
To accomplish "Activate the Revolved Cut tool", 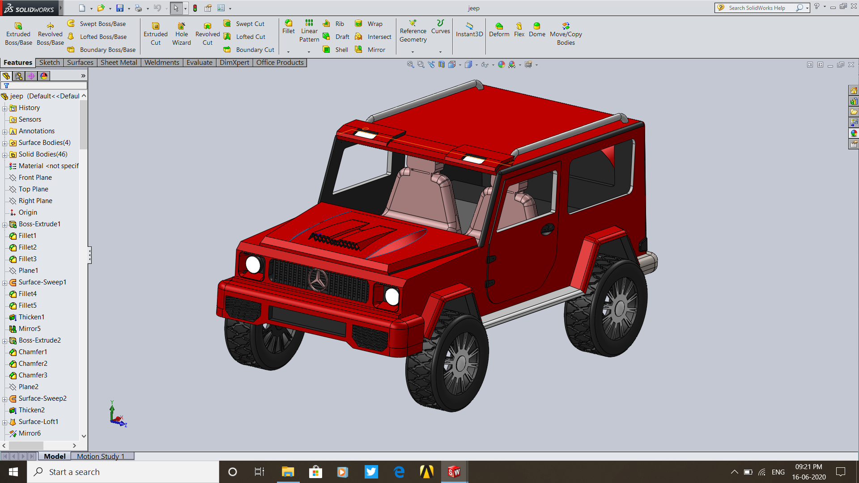I will [x=207, y=34].
